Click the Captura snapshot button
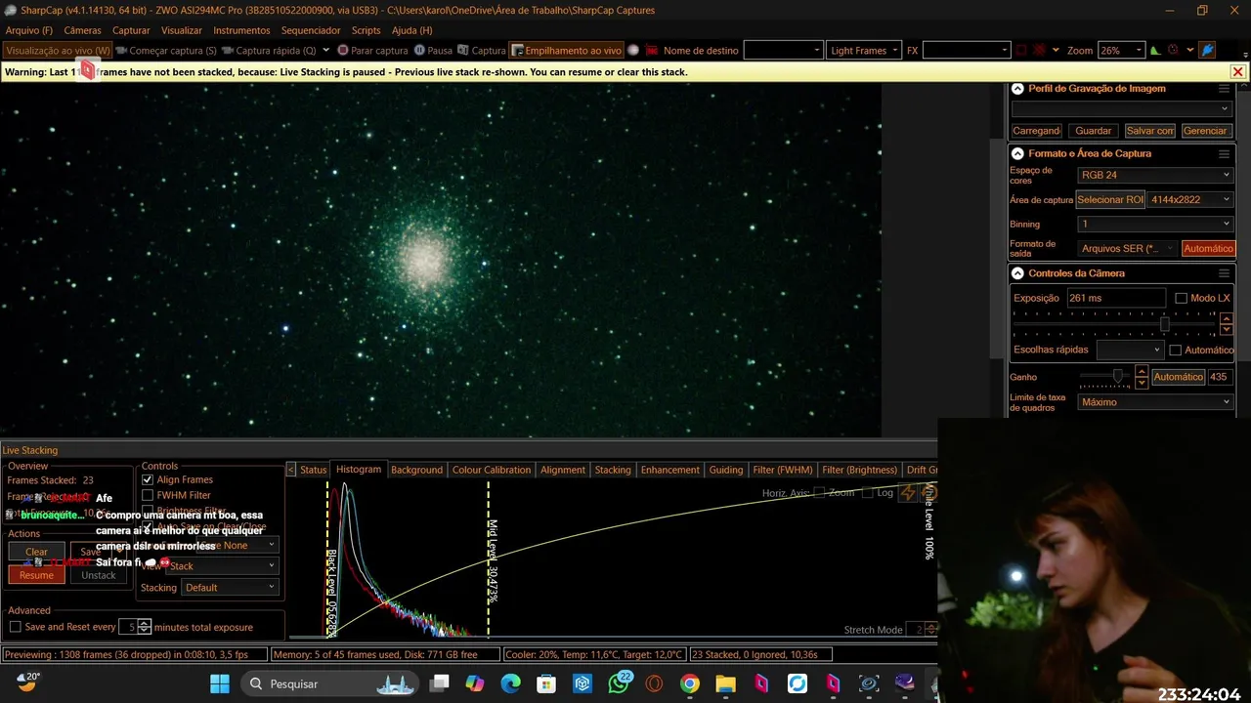This screenshot has height=703, width=1251. click(481, 51)
